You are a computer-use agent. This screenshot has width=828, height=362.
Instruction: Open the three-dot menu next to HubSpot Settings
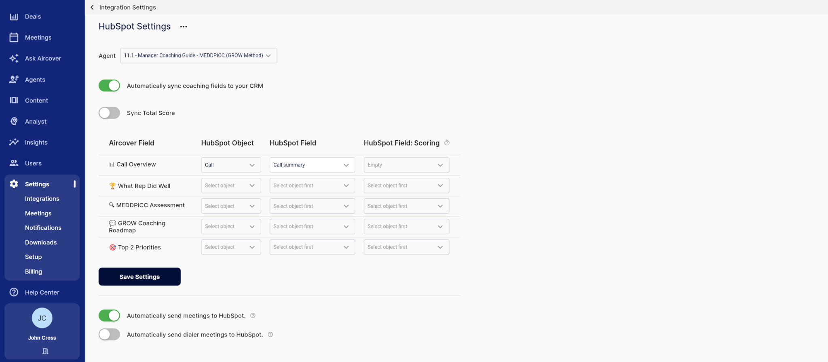(x=184, y=27)
